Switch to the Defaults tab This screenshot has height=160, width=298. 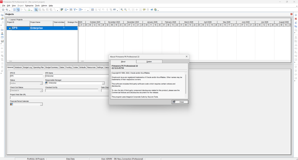tap(83, 67)
